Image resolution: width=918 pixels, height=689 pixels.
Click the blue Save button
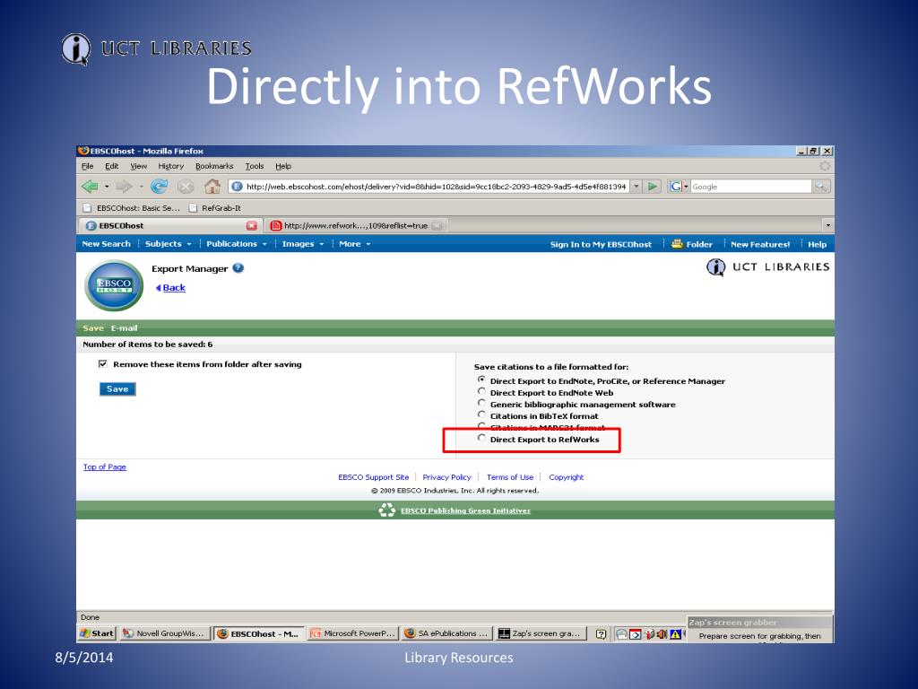coord(117,389)
